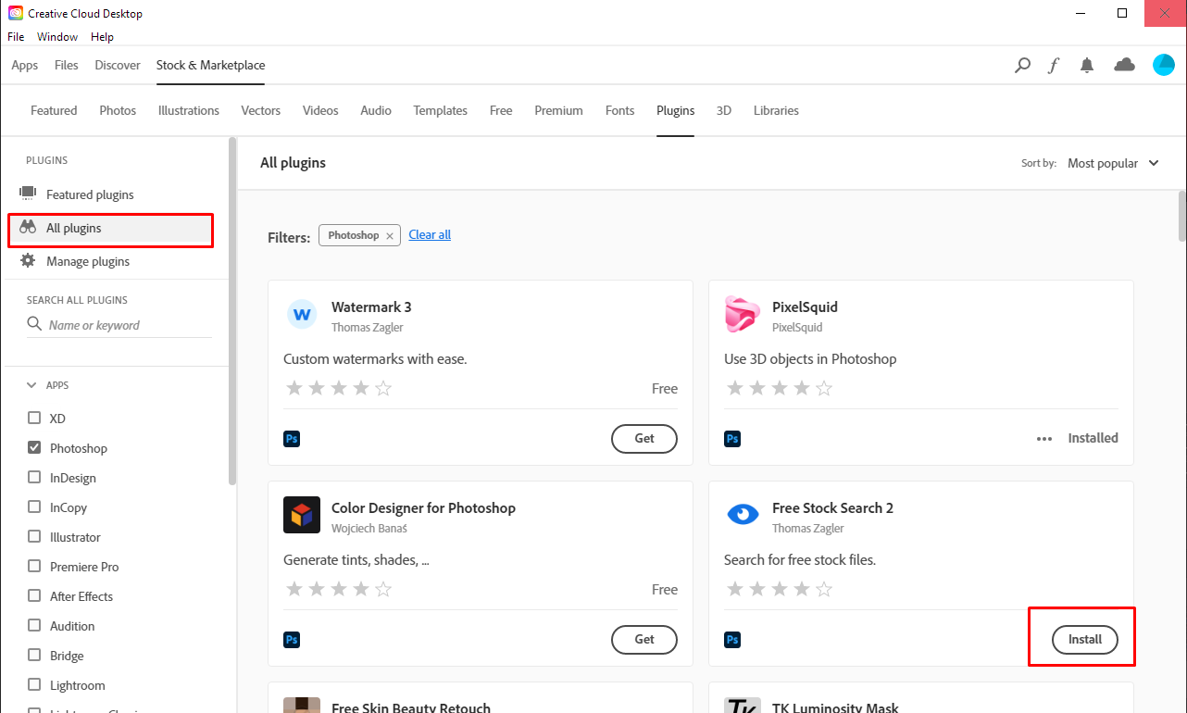Open PixelSquid three-dot more options

(1044, 439)
